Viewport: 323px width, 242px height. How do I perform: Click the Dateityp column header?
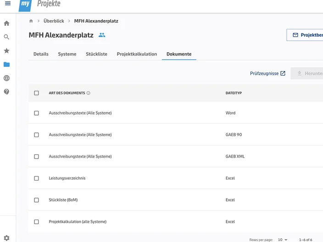point(234,93)
